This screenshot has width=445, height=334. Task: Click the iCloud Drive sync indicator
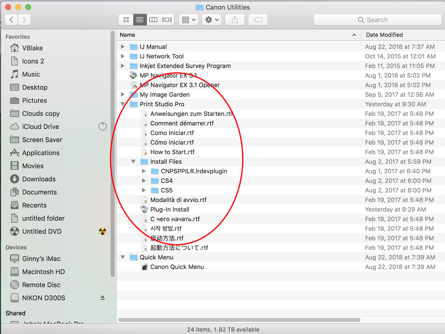click(103, 127)
